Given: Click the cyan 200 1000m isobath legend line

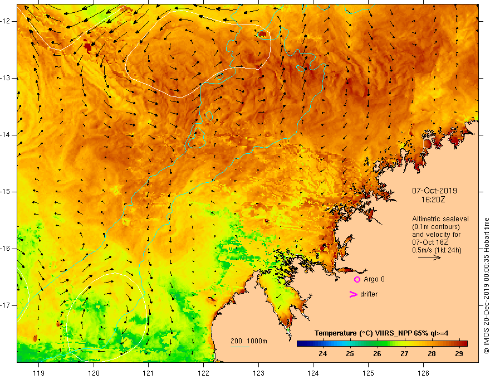Looking at the screenshot, I should pyautogui.click(x=239, y=347).
